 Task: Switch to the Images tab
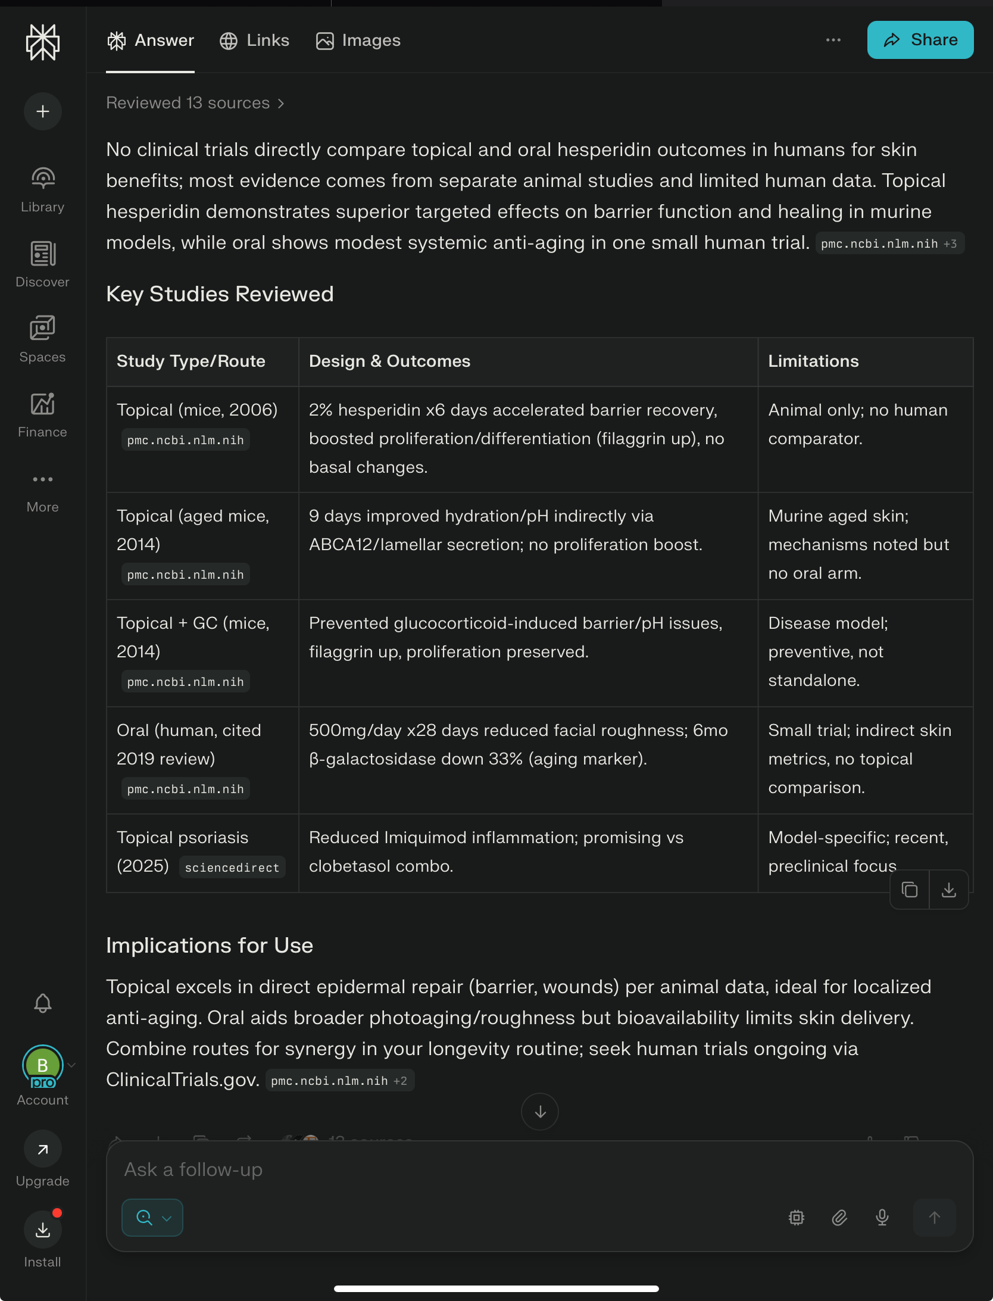pyautogui.click(x=358, y=40)
